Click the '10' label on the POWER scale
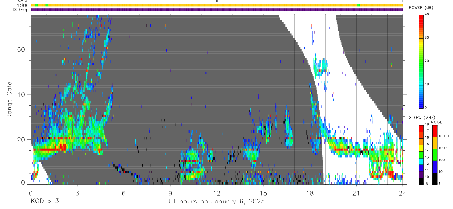The width and height of the screenshot is (453, 209). click(427, 84)
